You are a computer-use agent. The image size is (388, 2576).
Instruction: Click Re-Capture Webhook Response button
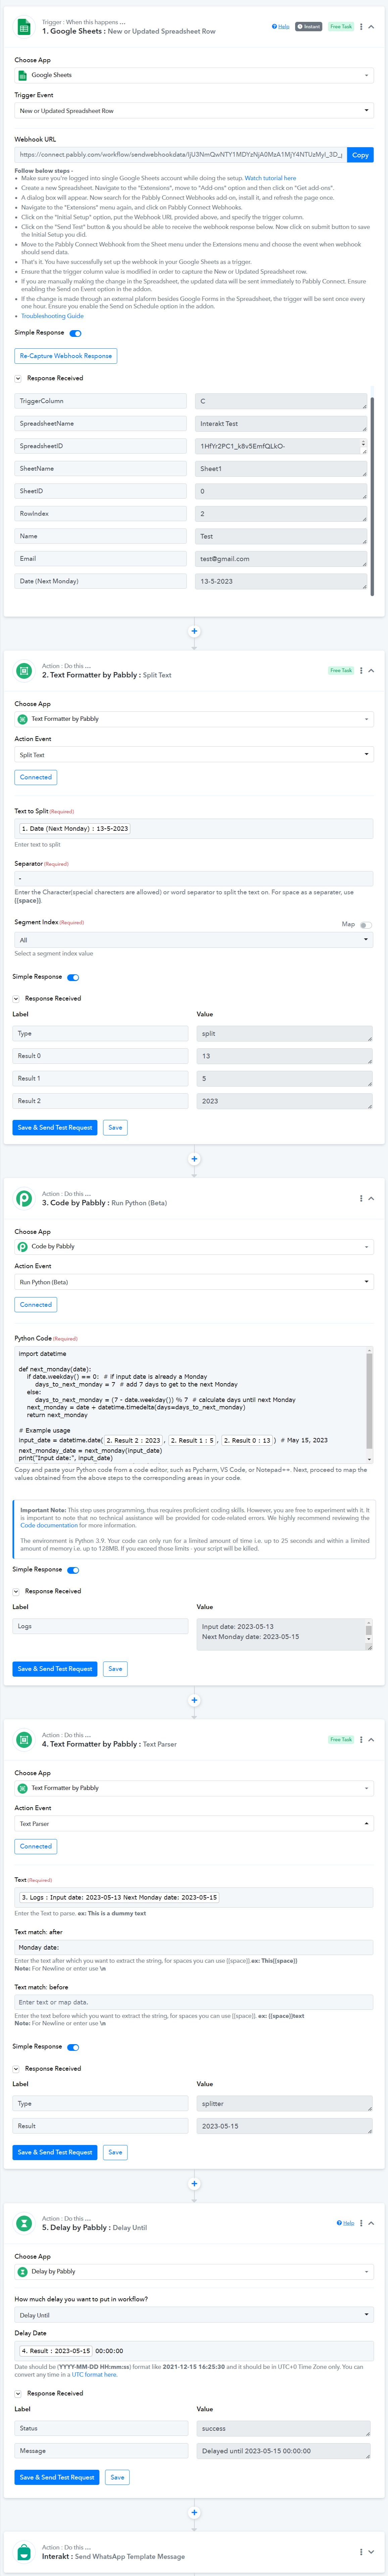pyautogui.click(x=66, y=356)
